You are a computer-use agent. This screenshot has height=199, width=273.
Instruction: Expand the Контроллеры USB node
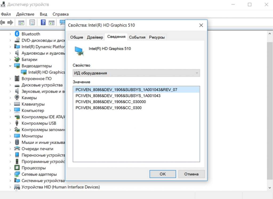[x=10, y=123]
